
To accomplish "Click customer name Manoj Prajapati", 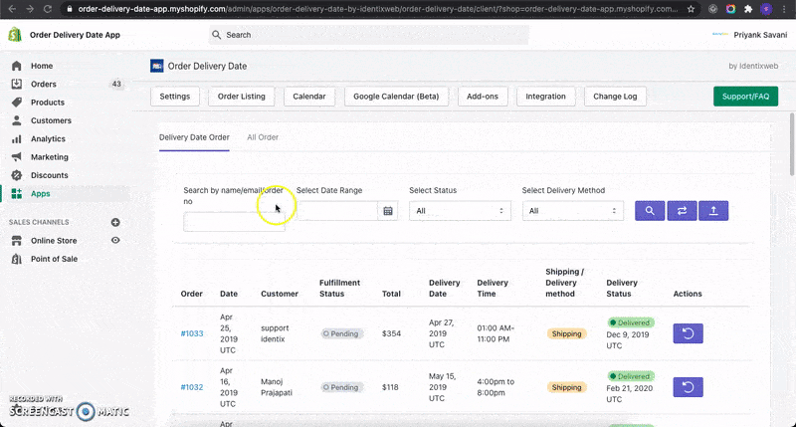I will (x=277, y=387).
